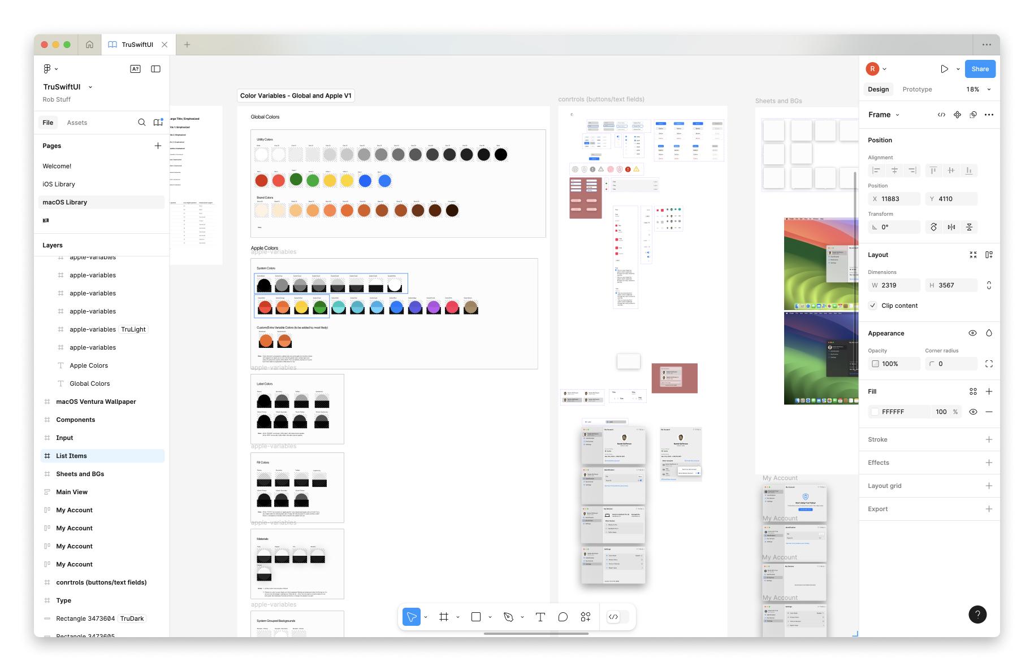Toggle Appearance visibility eye icon
Viewport: 1034px width, 671px height.
tap(972, 333)
